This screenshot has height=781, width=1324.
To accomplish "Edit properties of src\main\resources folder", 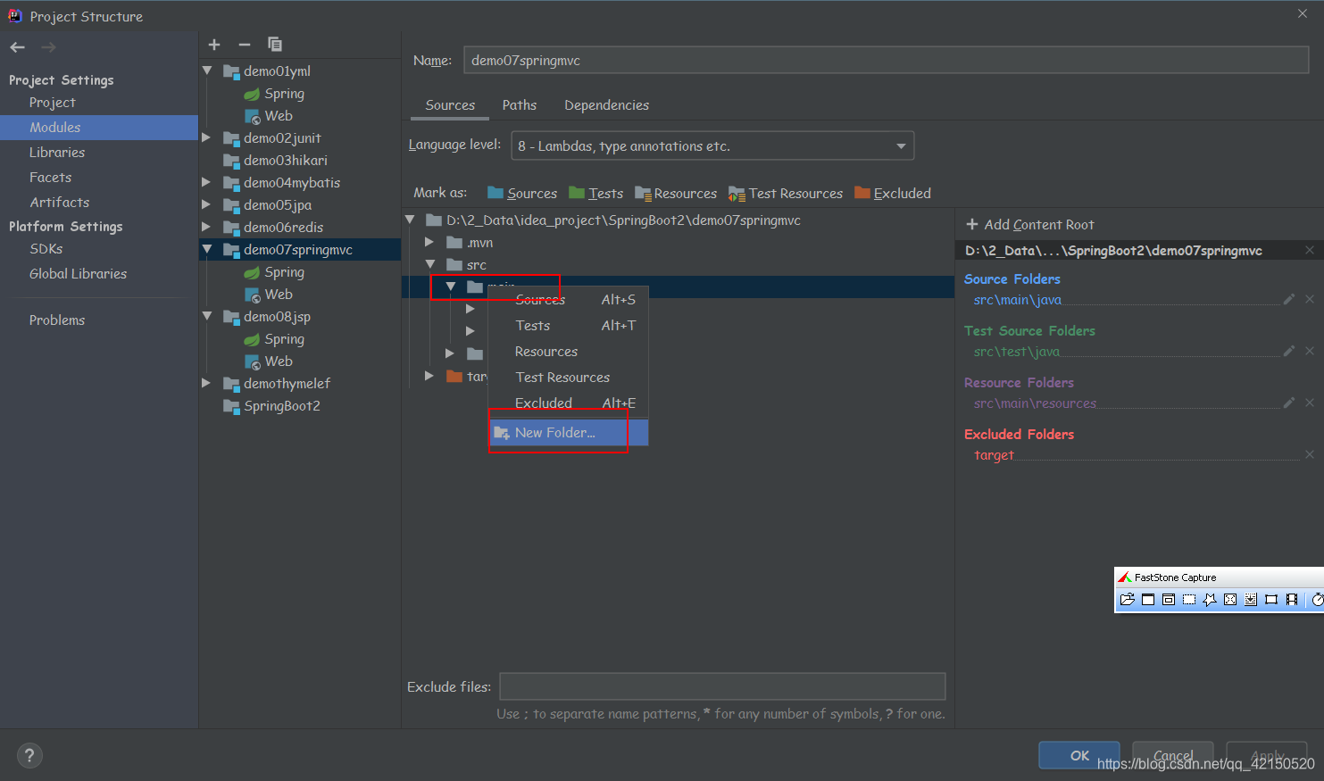I will click(1288, 403).
